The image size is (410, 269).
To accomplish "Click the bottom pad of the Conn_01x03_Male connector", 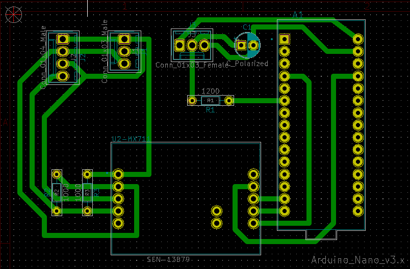I will click(124, 64).
